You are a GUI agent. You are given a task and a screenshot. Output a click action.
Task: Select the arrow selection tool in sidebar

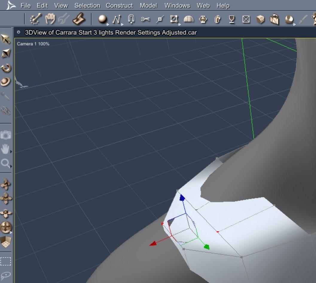pyautogui.click(x=6, y=39)
